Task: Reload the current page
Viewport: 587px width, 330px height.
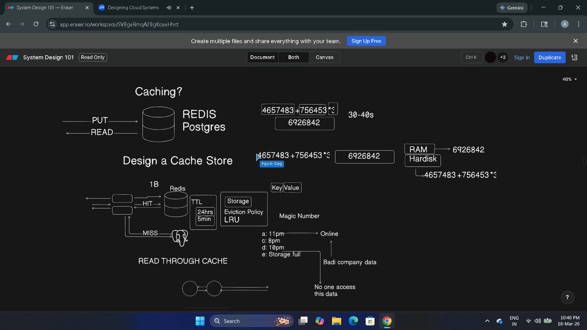Action: click(x=36, y=24)
